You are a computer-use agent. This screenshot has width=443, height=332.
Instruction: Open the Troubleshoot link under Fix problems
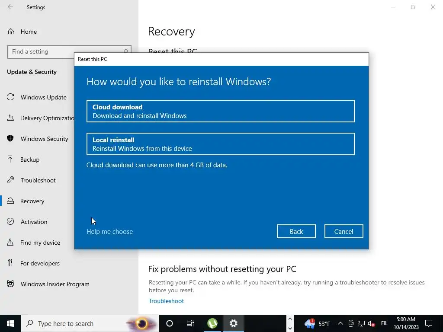point(166,301)
